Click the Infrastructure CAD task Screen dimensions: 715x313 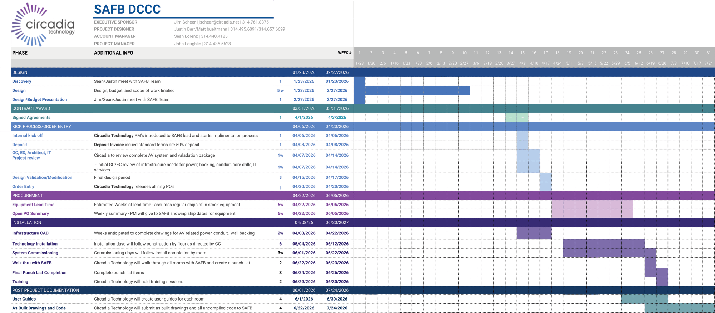pyautogui.click(x=30, y=233)
